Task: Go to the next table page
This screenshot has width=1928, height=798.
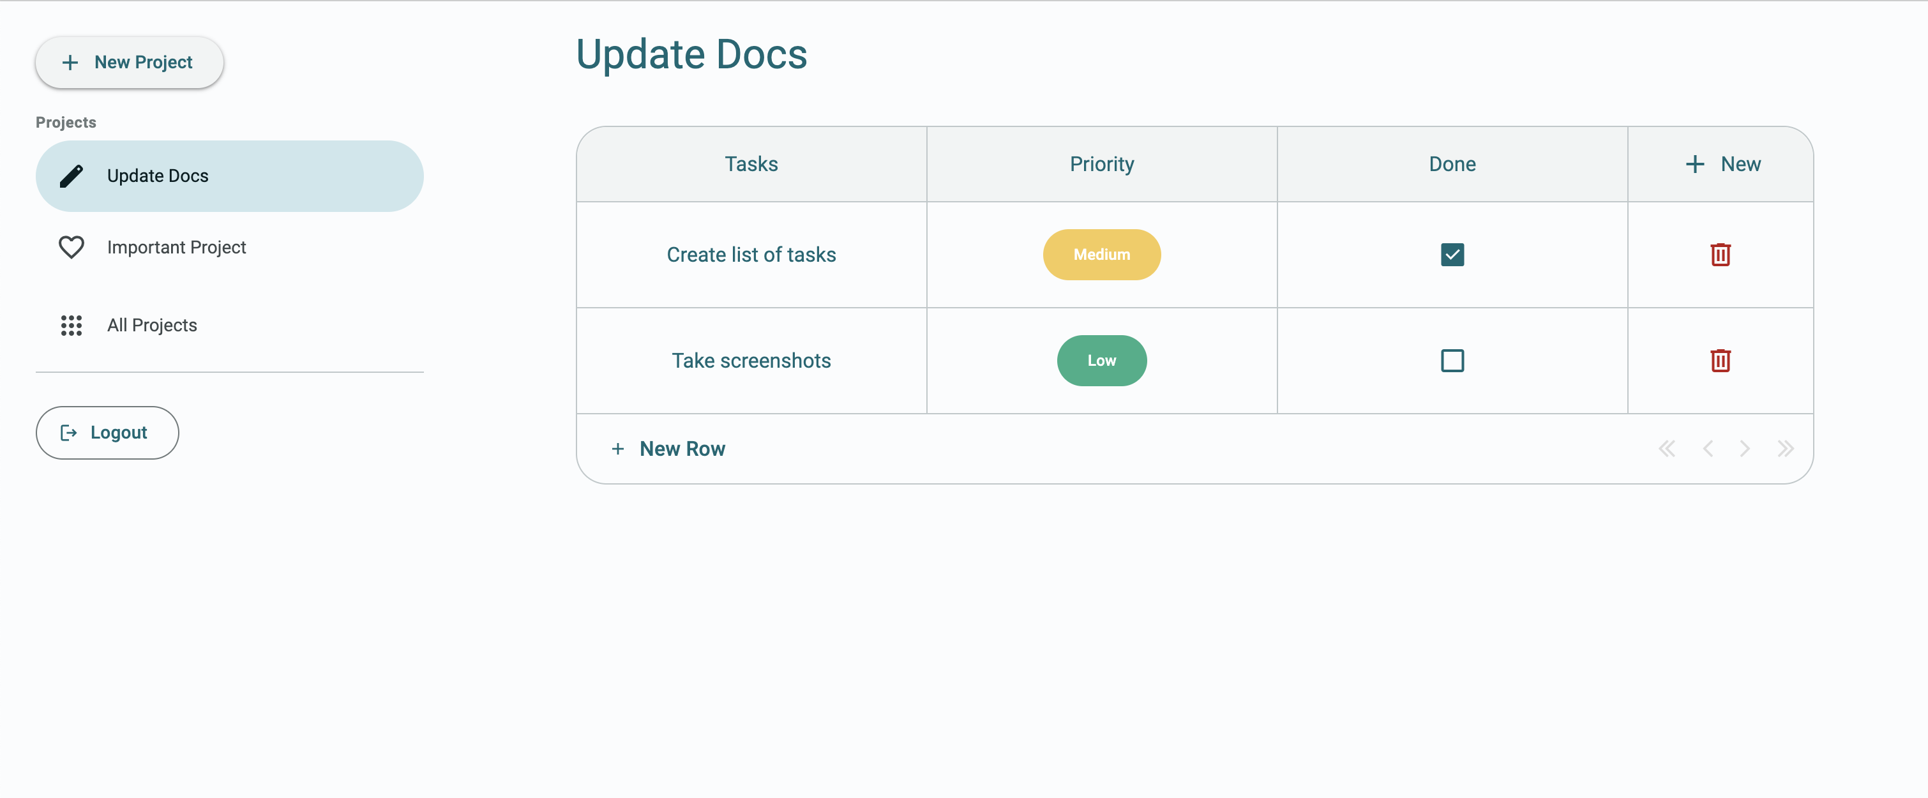Action: 1745,448
